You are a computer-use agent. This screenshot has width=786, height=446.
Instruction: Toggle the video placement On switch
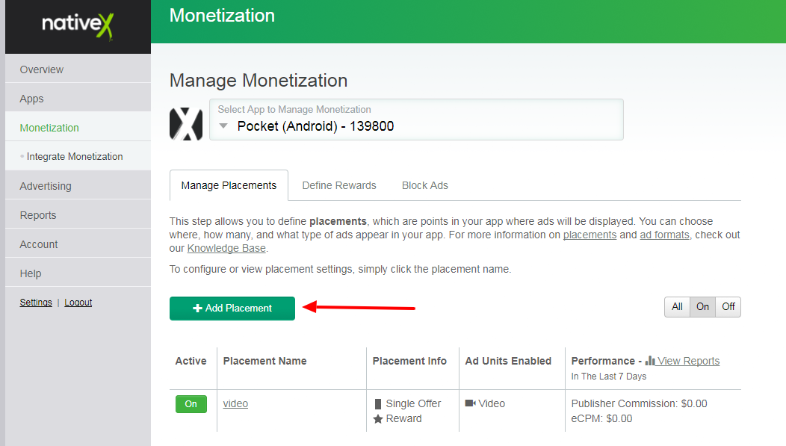coord(191,404)
